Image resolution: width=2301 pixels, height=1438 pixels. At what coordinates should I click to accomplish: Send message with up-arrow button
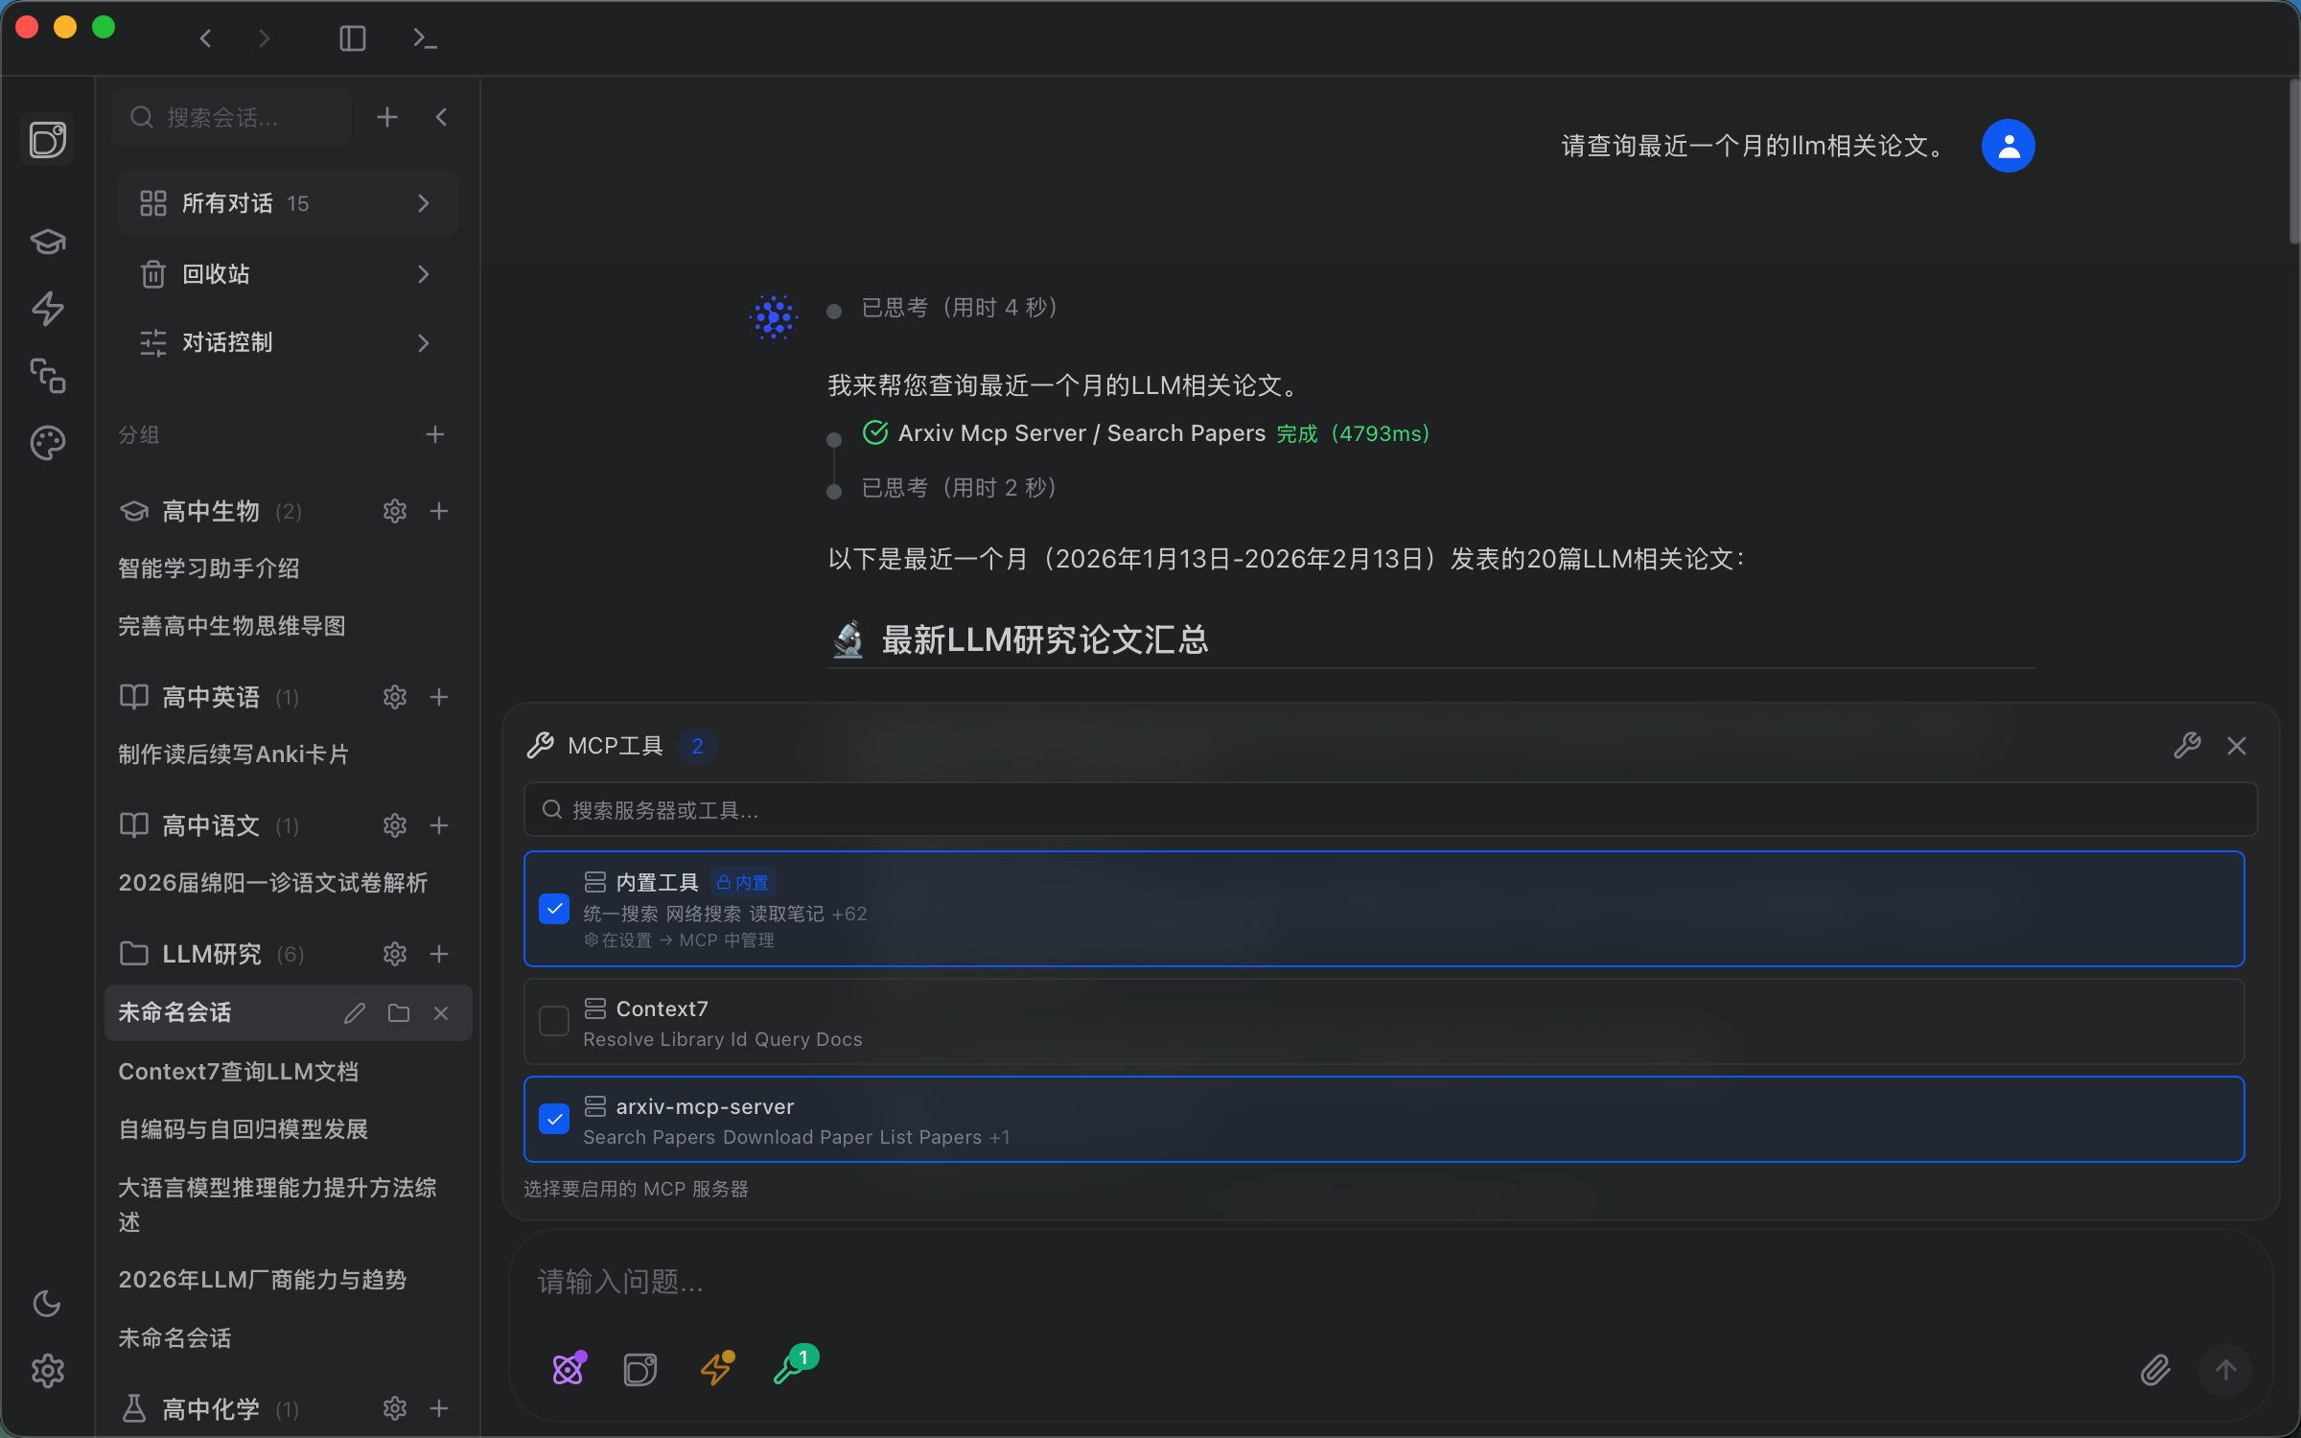click(x=2225, y=1370)
